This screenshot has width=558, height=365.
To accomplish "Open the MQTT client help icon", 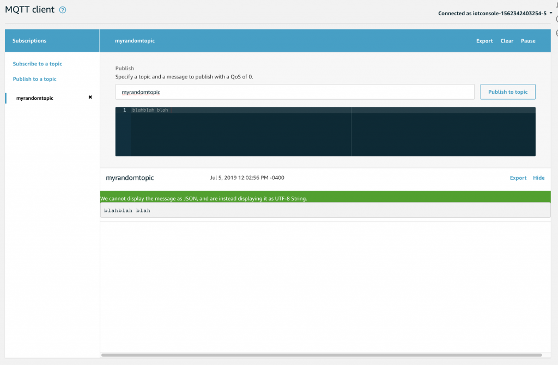I will pos(63,10).
